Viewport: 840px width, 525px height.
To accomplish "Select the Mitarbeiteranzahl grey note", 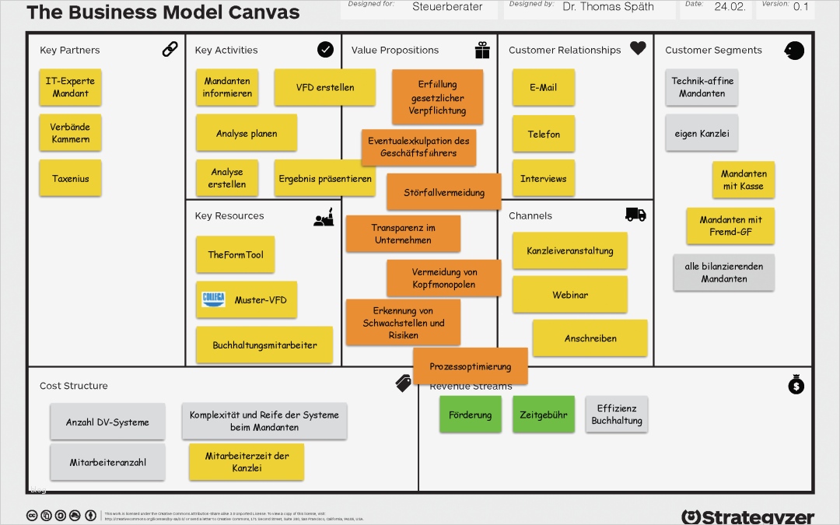I will 107,462.
